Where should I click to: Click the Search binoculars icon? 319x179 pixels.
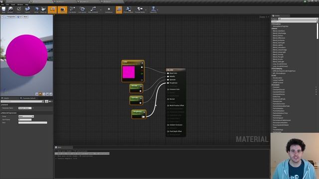27,9
